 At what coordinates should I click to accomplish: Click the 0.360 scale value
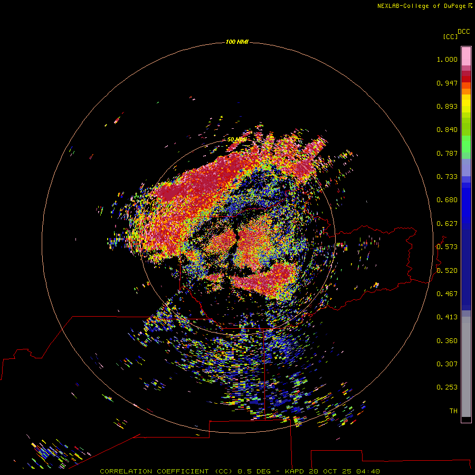[447, 341]
